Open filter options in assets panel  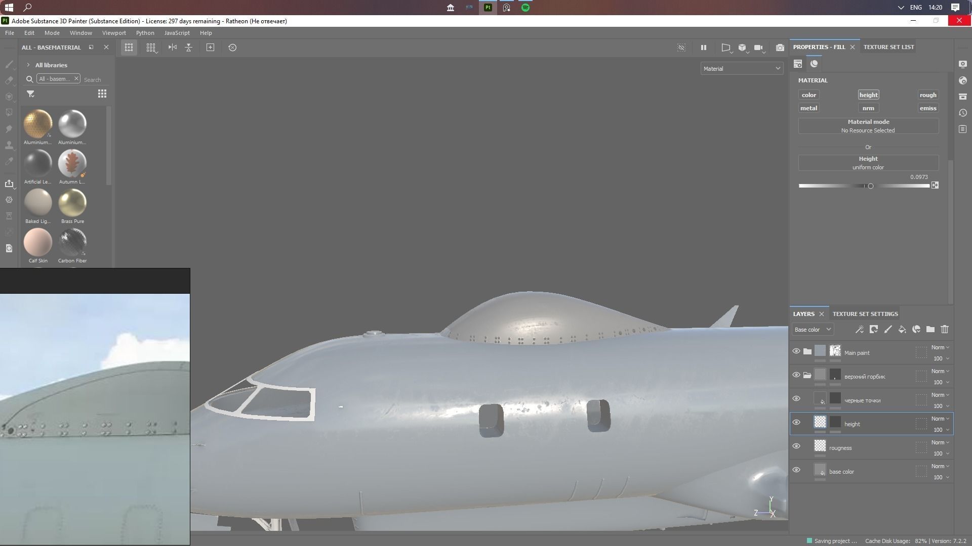(30, 94)
